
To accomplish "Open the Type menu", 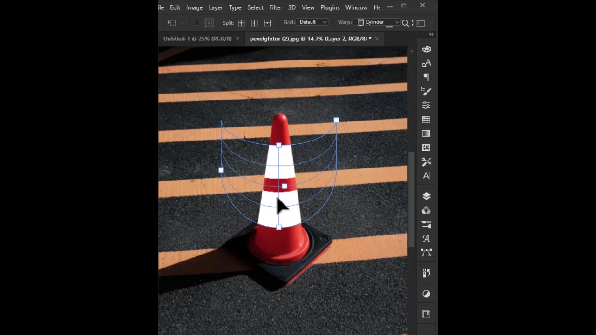I will [235, 7].
